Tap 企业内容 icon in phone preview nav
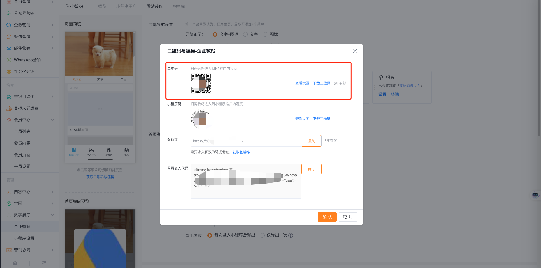This screenshot has width=541, height=268. click(x=74, y=150)
